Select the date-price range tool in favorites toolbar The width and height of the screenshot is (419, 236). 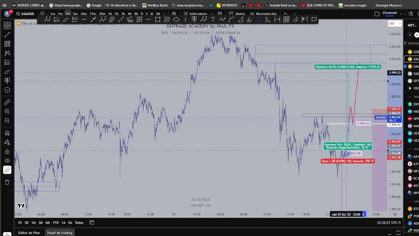(139, 20)
